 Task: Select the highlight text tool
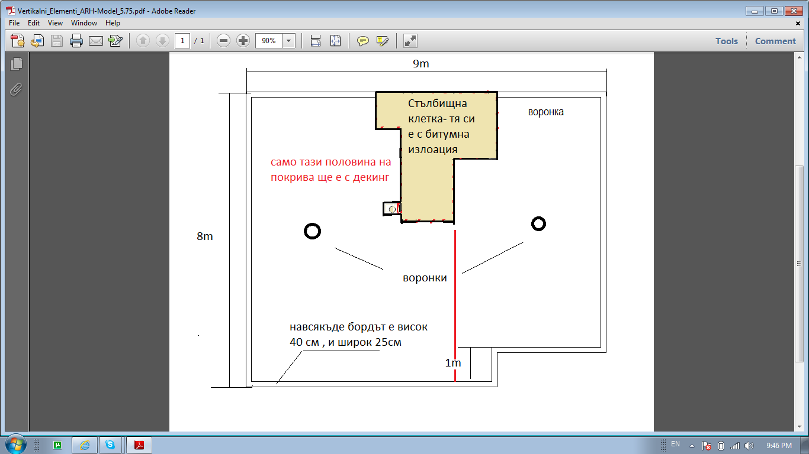(382, 41)
